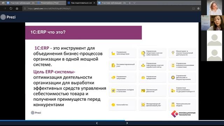The width and height of the screenshot is (224, 126).
Task: Click the Управление персоналом и расчет зарплаты icon
Action: [143, 65]
